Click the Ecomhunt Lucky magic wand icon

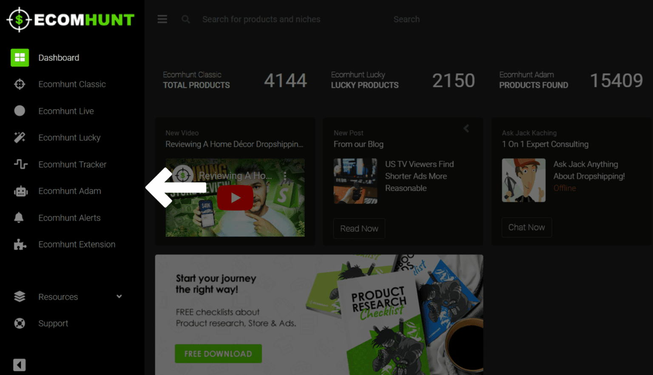click(x=20, y=138)
